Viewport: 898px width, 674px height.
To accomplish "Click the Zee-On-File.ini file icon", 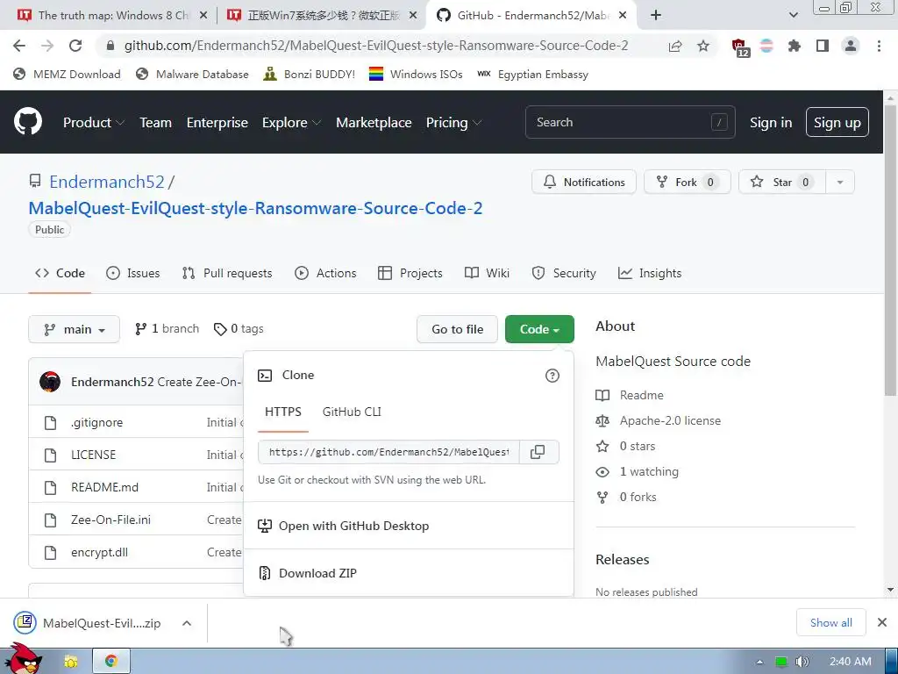I will pos(50,520).
